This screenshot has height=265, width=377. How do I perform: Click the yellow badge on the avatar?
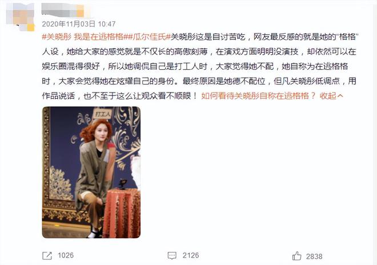coord(31,27)
